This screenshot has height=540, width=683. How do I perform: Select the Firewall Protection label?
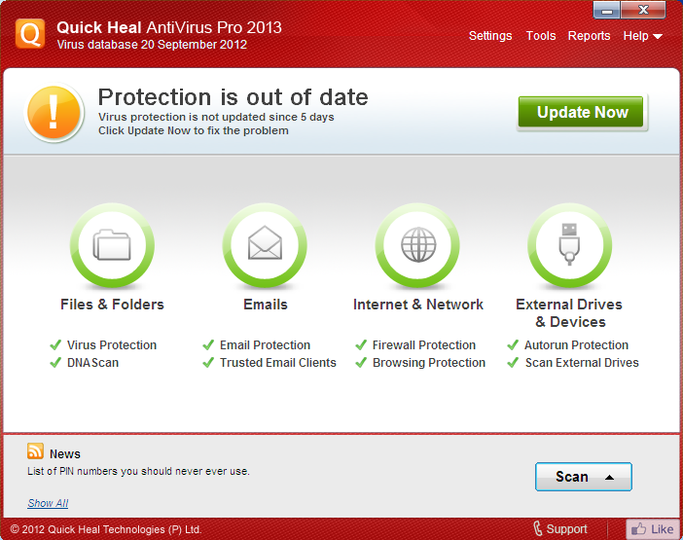pos(424,344)
